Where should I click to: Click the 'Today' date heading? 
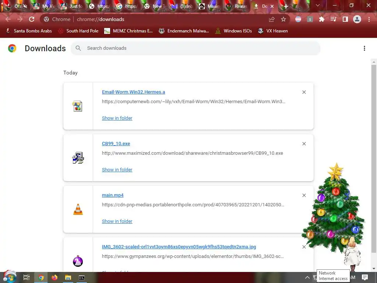(70, 73)
